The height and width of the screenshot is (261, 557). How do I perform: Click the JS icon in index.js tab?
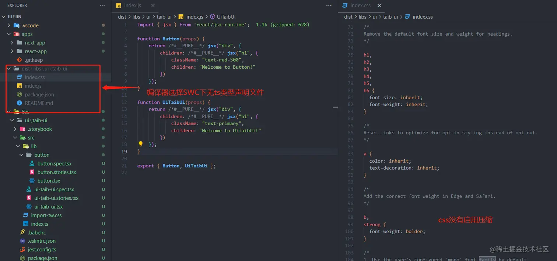(x=119, y=6)
